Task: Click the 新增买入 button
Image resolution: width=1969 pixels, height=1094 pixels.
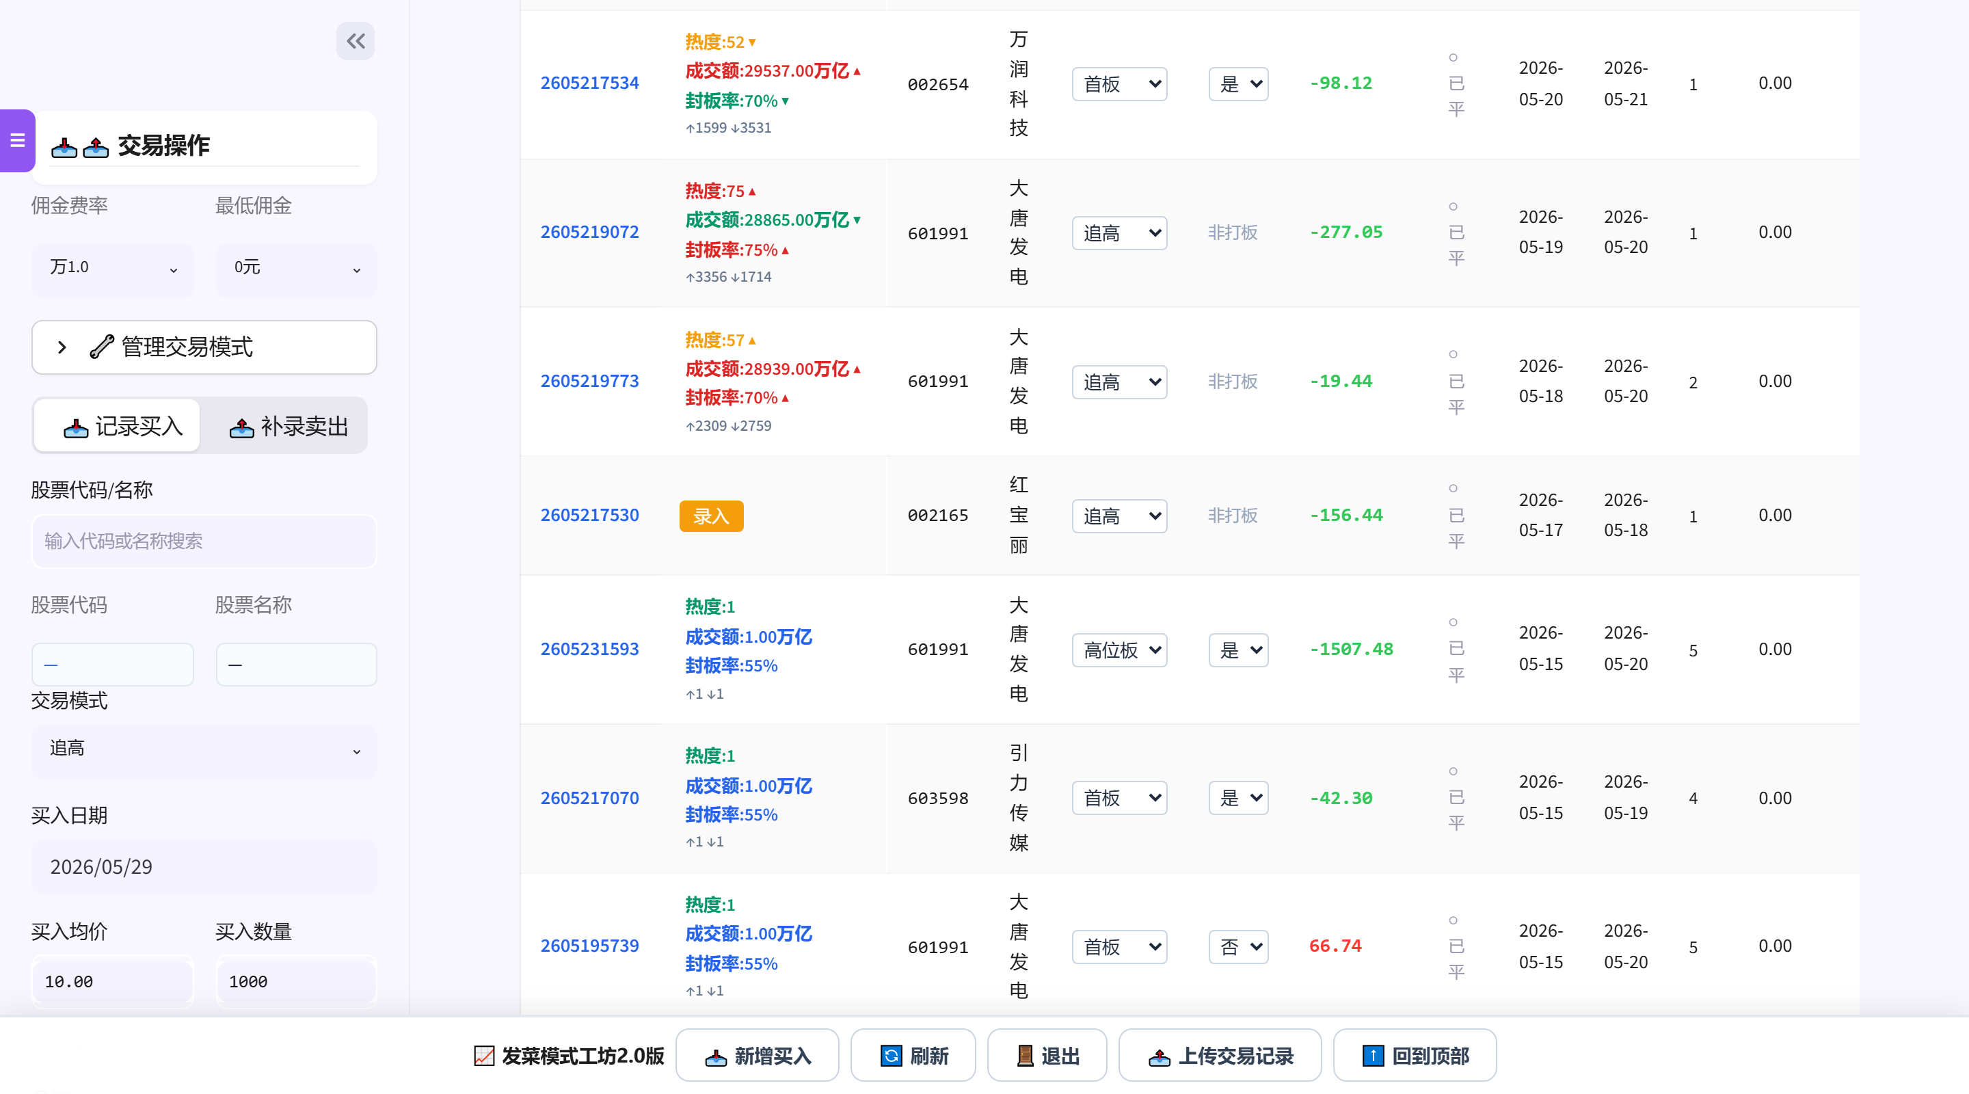Action: [757, 1056]
